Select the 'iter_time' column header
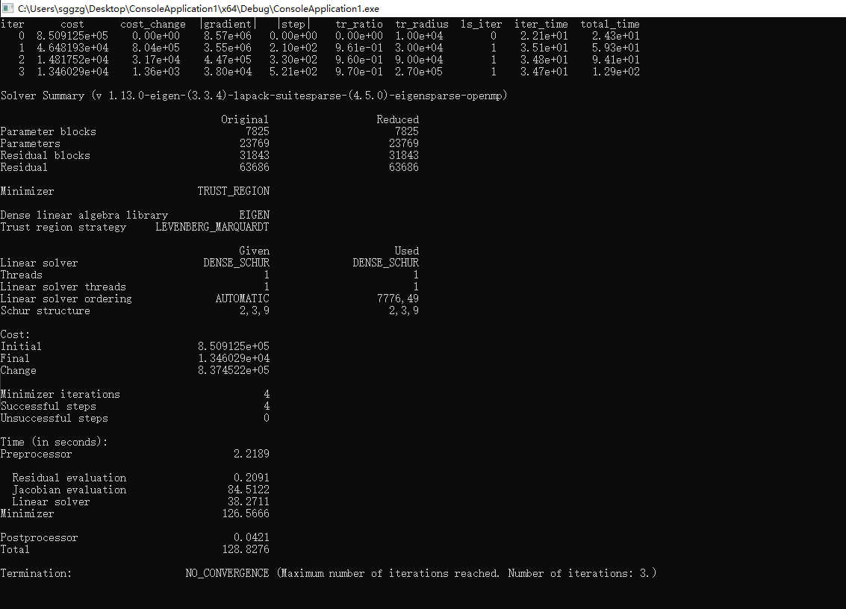 coord(541,25)
